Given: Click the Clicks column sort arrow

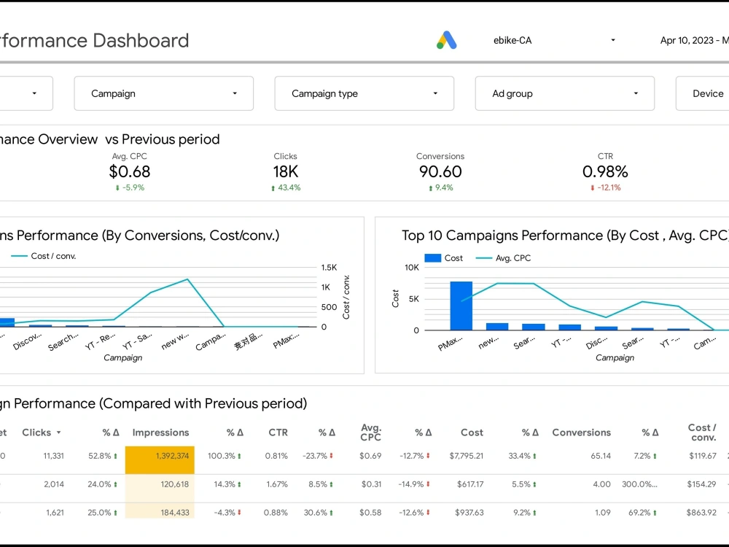Looking at the screenshot, I should click(x=58, y=432).
